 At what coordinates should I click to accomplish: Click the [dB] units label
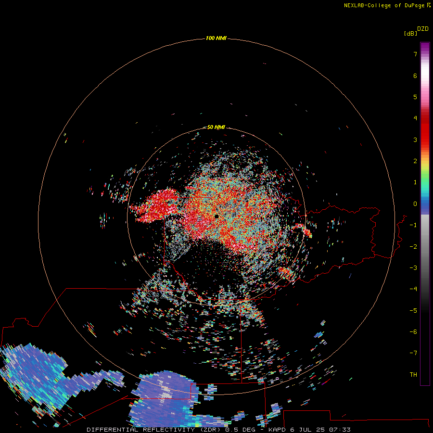410,33
